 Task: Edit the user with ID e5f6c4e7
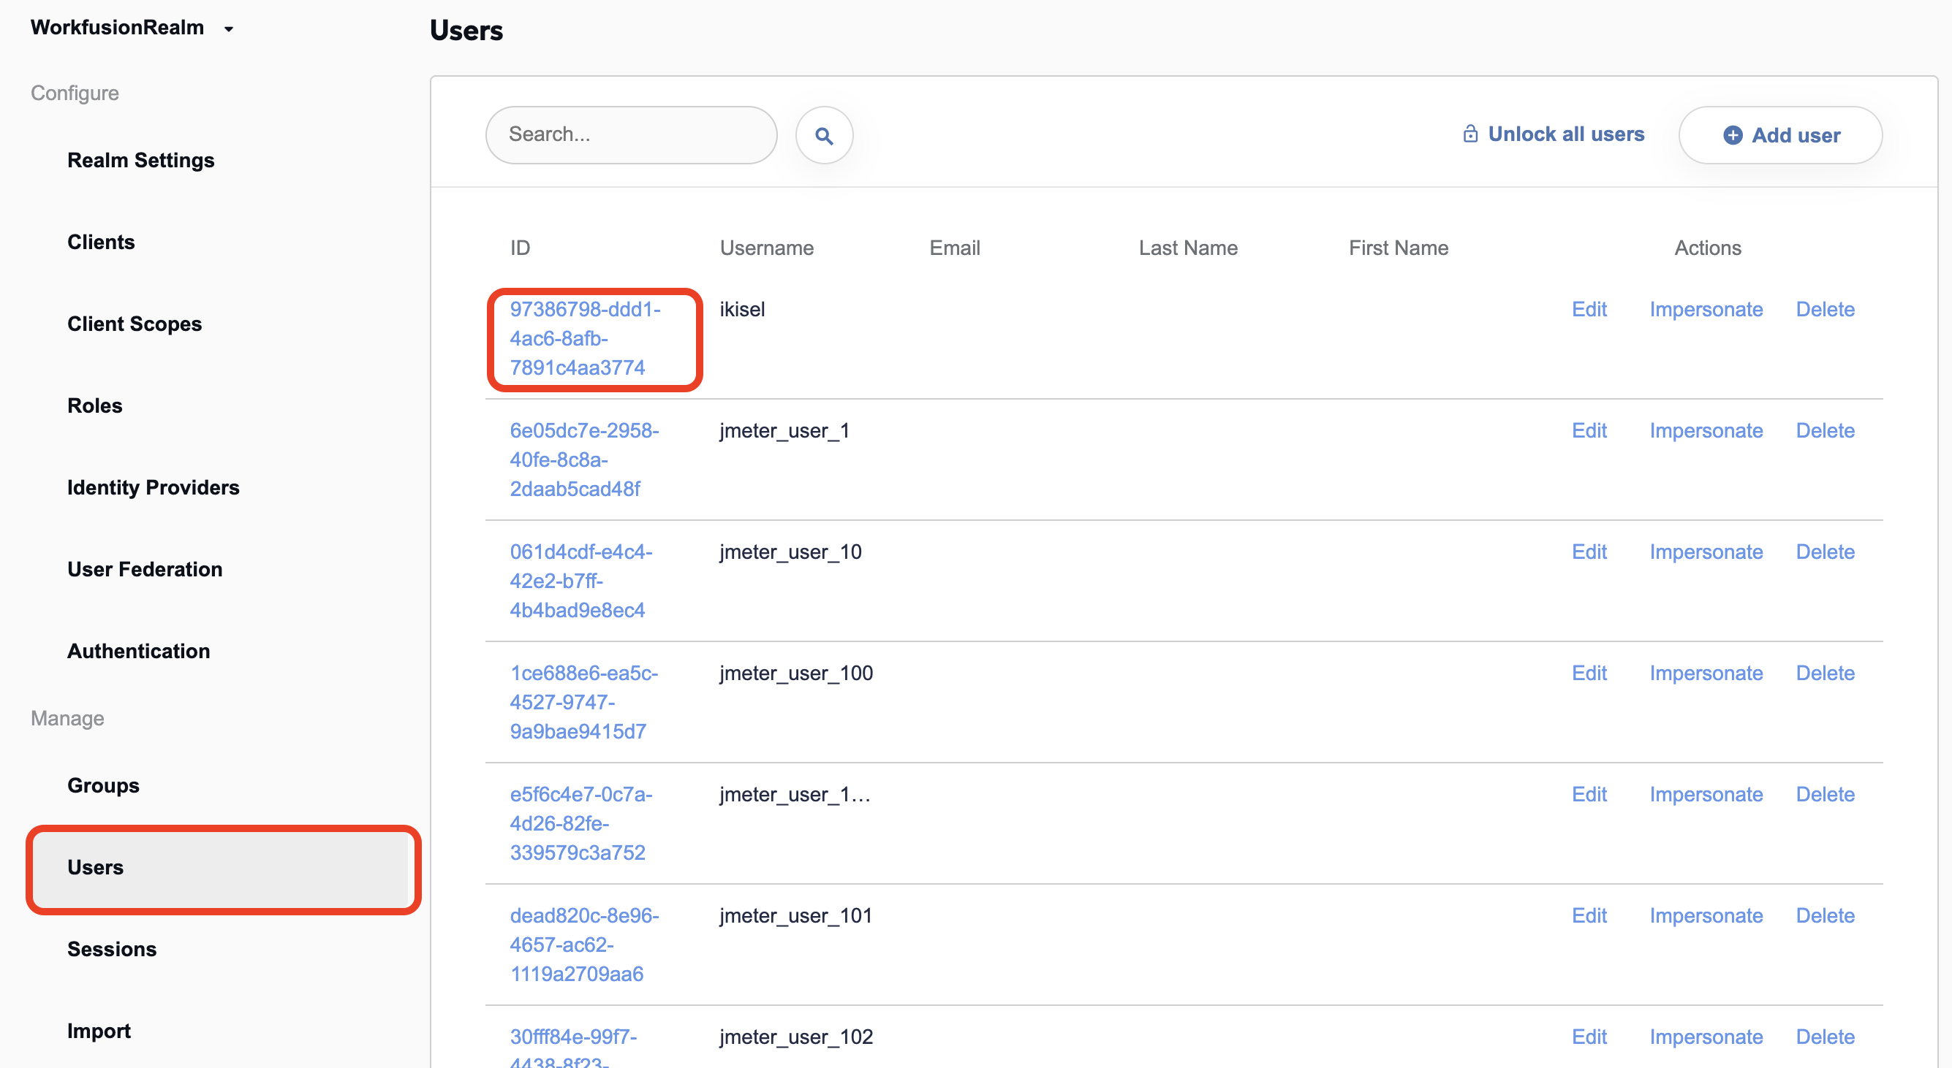pyautogui.click(x=1589, y=794)
